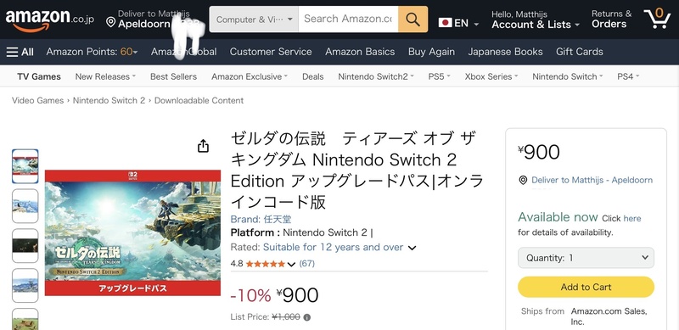
Task: Click the Brand 任天堂 link
Action: [x=261, y=219]
